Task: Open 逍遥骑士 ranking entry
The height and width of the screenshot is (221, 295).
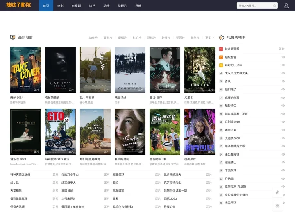Action: tap(230, 162)
